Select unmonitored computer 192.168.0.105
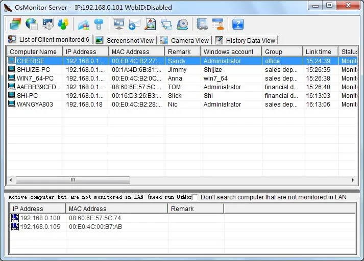 click(40, 227)
